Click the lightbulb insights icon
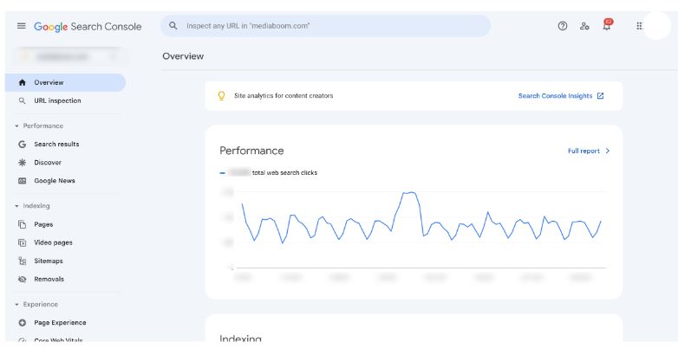 (x=221, y=96)
